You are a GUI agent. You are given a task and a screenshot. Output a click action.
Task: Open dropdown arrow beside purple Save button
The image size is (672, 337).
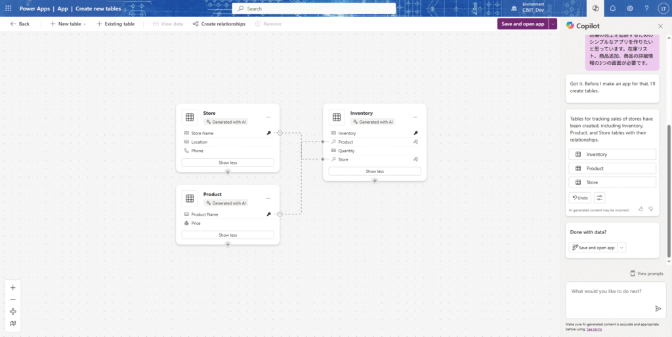553,24
